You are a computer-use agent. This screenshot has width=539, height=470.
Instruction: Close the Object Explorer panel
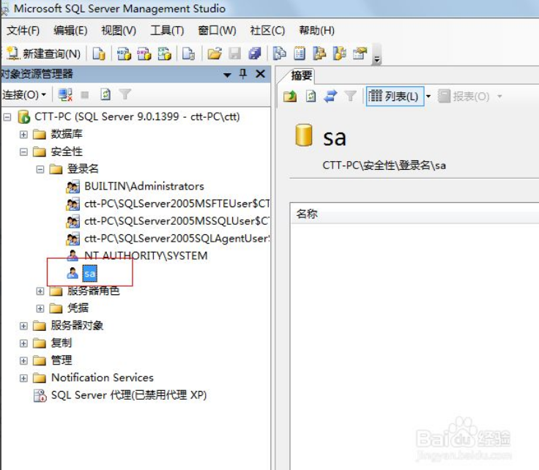[x=261, y=74]
